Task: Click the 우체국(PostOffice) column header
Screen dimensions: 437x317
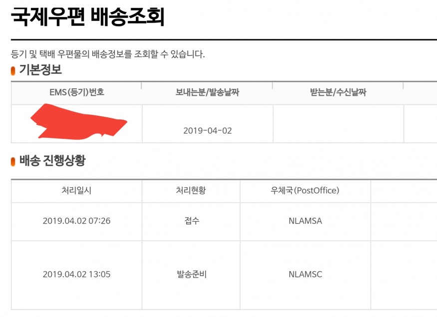Action: point(305,191)
